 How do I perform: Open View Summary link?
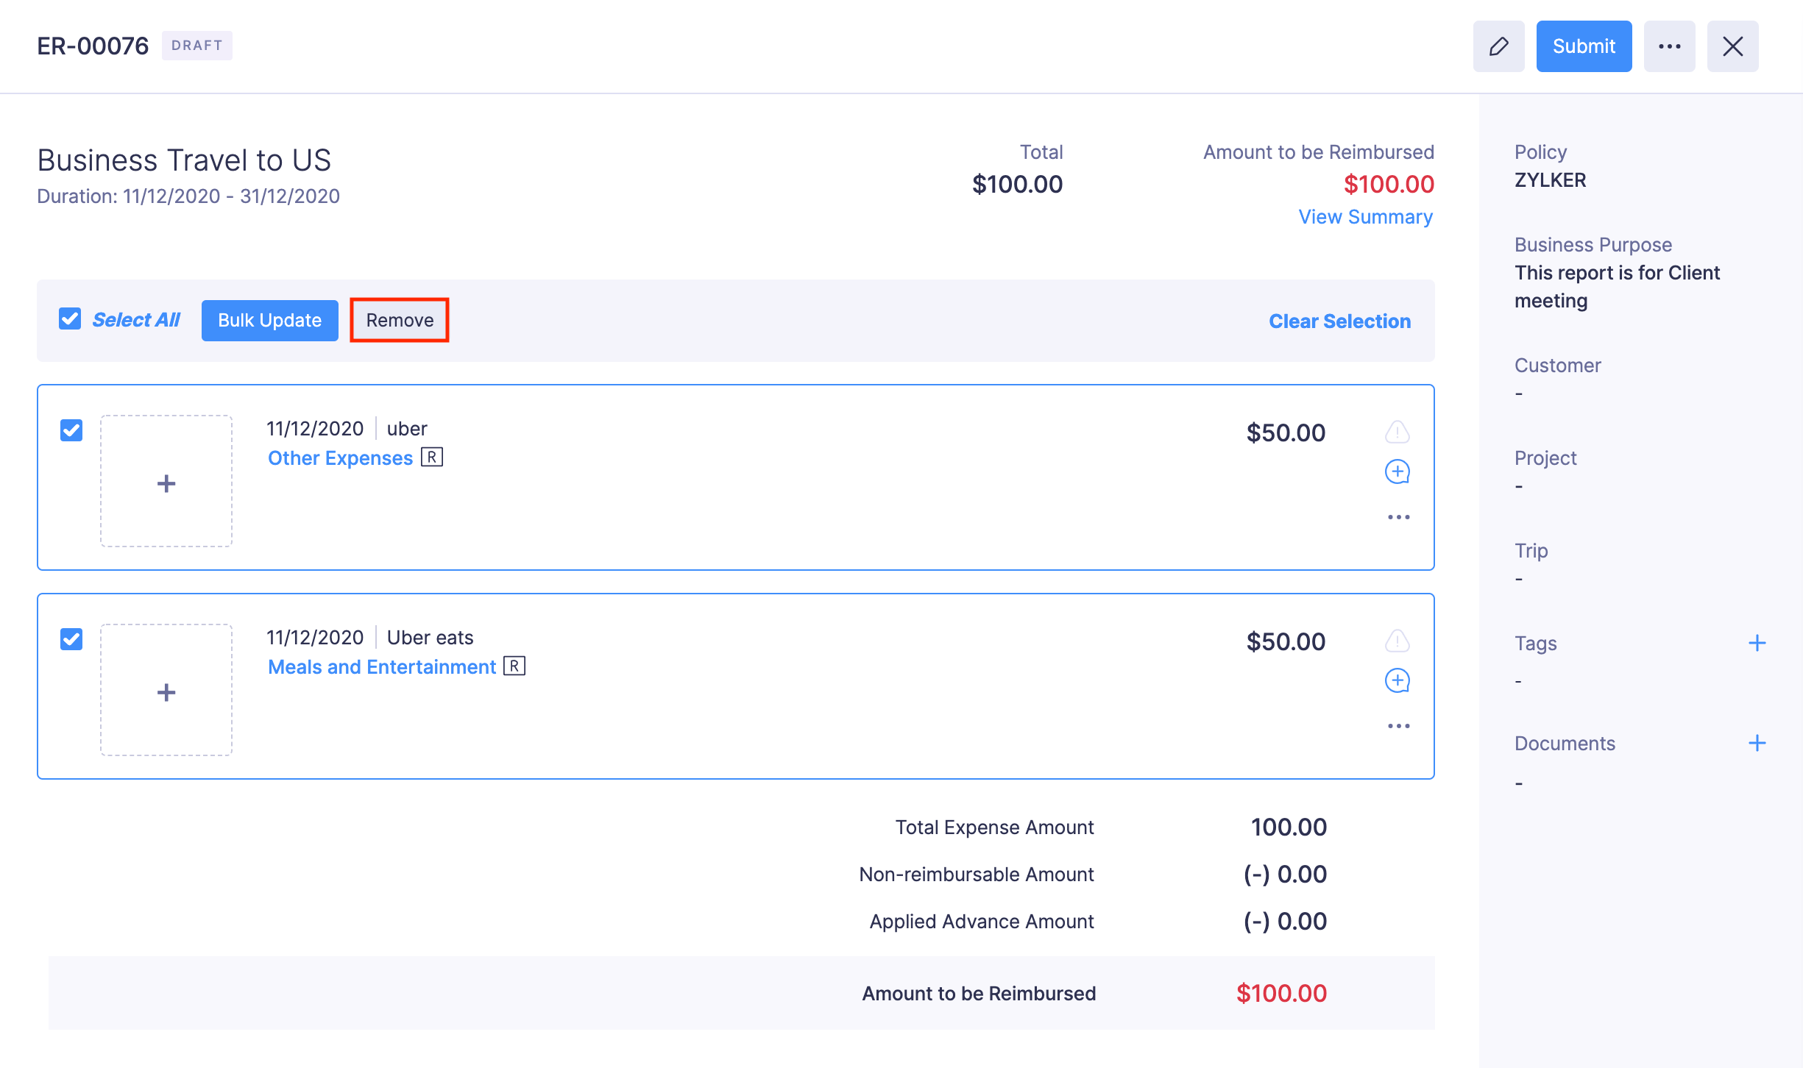(1365, 216)
